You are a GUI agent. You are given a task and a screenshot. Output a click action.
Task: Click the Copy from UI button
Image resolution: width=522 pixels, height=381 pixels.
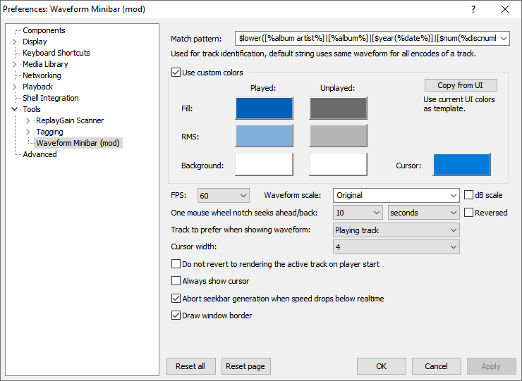point(461,85)
